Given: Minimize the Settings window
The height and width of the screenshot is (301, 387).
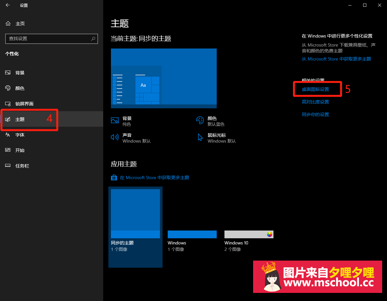Looking at the screenshot, I should click(x=350, y=5).
